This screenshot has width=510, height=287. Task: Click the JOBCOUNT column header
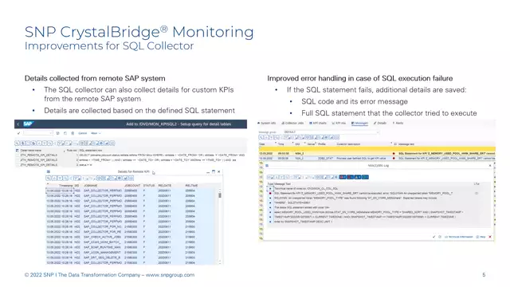[x=132, y=186]
